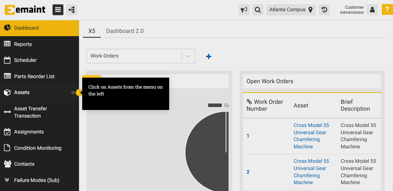
Task: Add a dashboard widget with plus icon
Action: pos(209,56)
